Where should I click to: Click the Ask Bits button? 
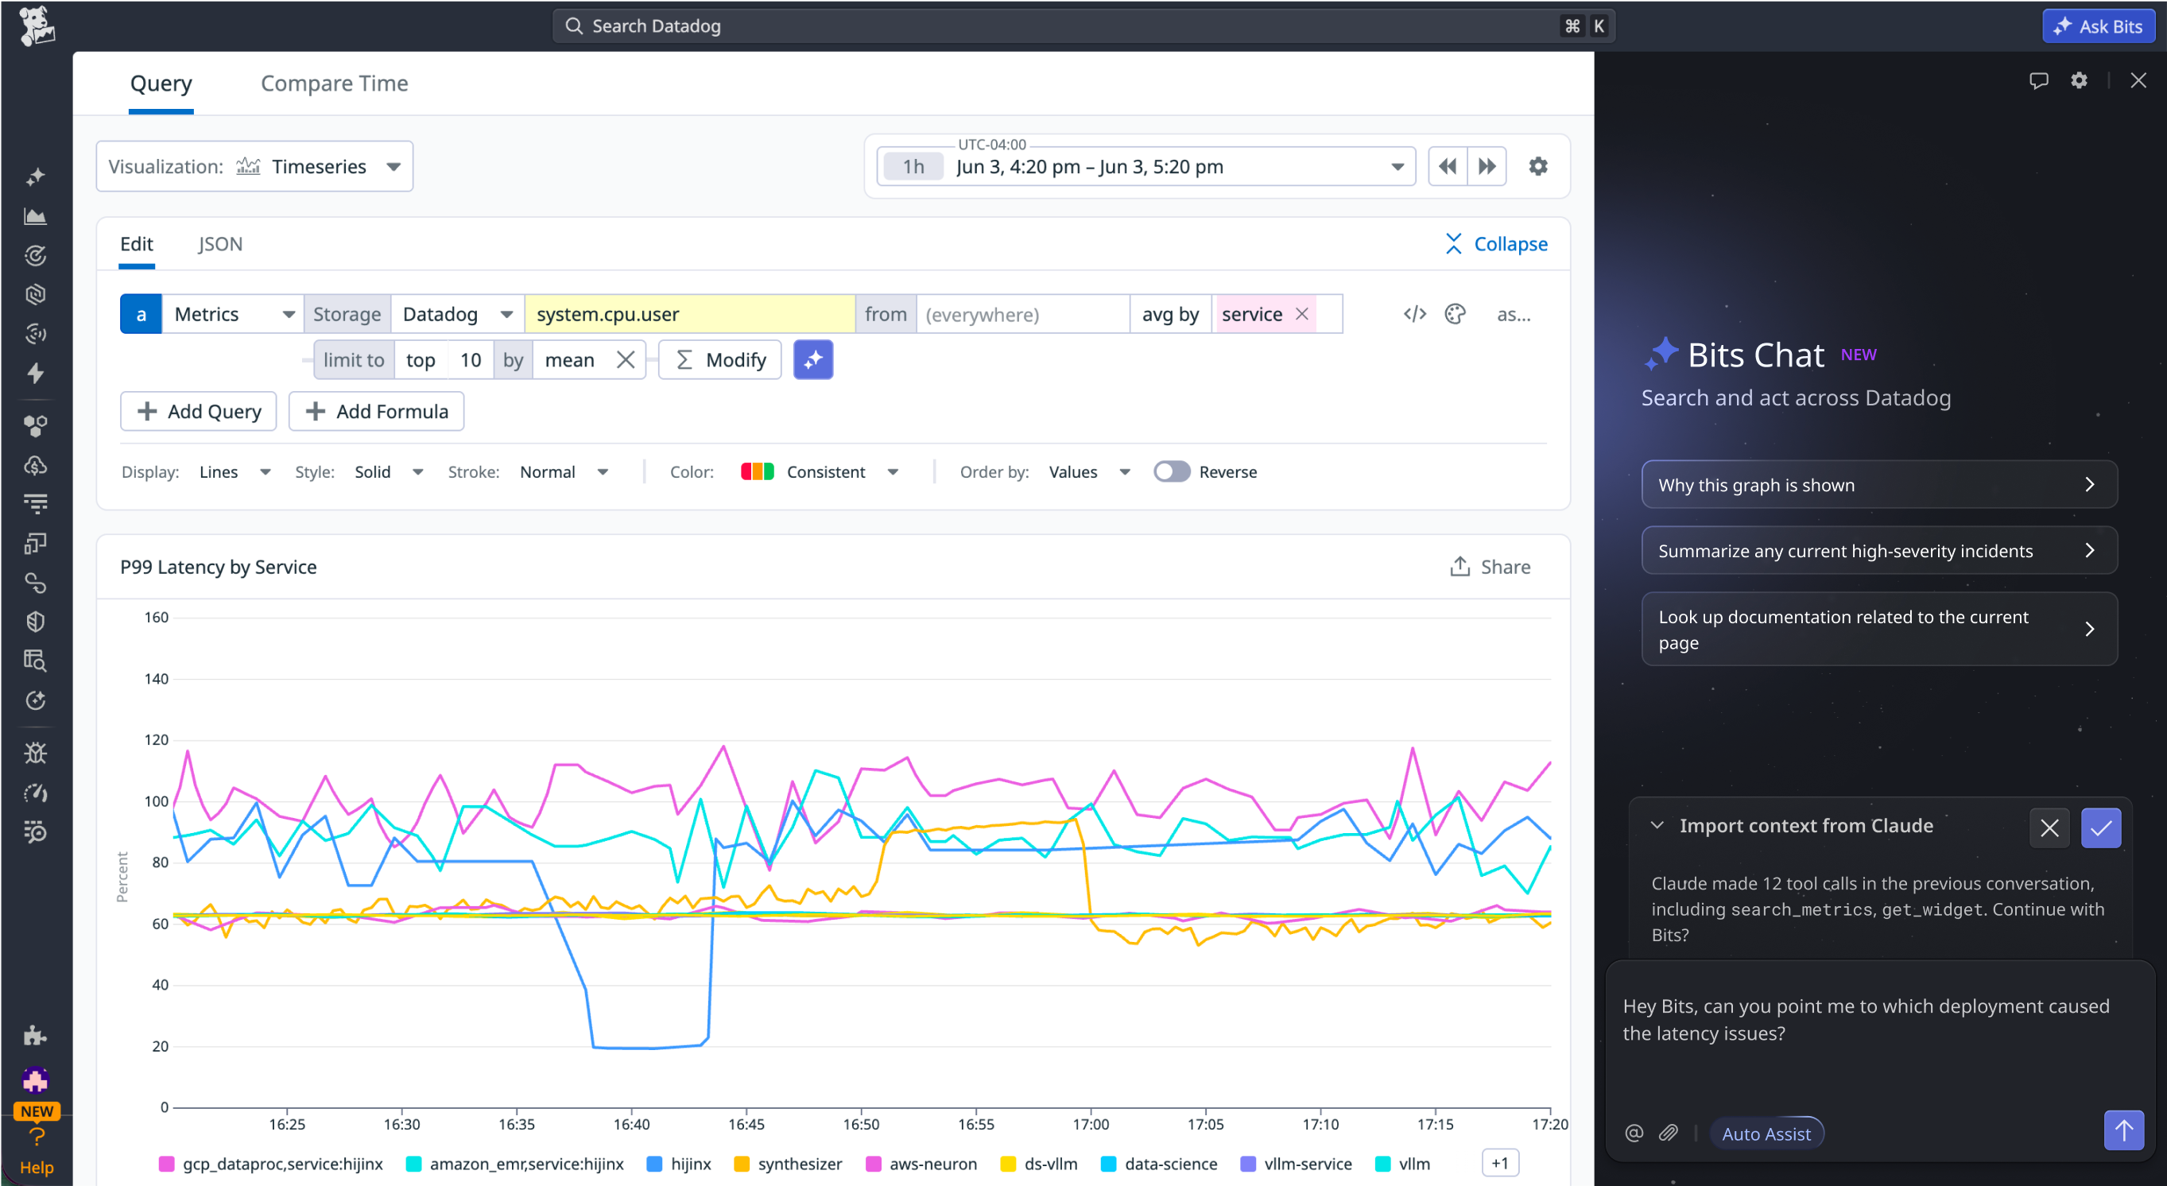[2098, 25]
